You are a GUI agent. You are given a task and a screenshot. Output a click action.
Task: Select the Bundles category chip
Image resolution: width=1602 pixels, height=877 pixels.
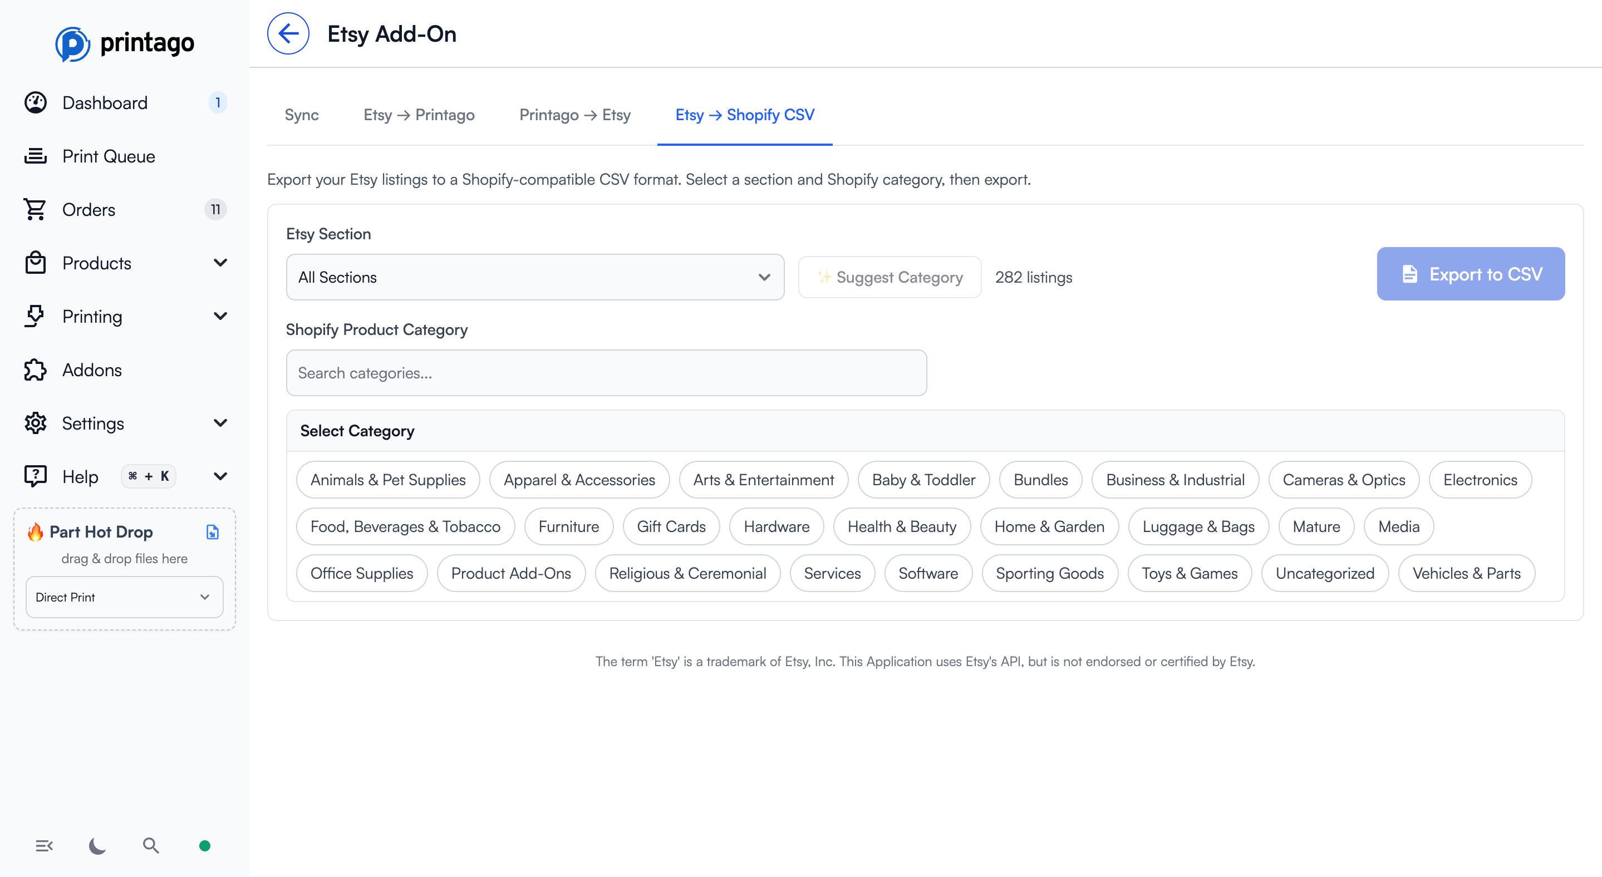click(x=1040, y=479)
